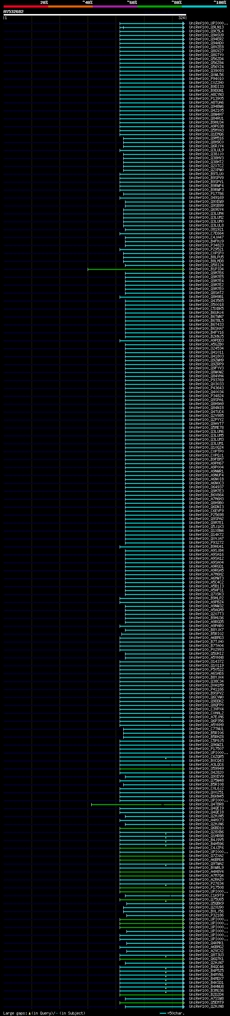Select the UniRef100_P93769 label

206,380
